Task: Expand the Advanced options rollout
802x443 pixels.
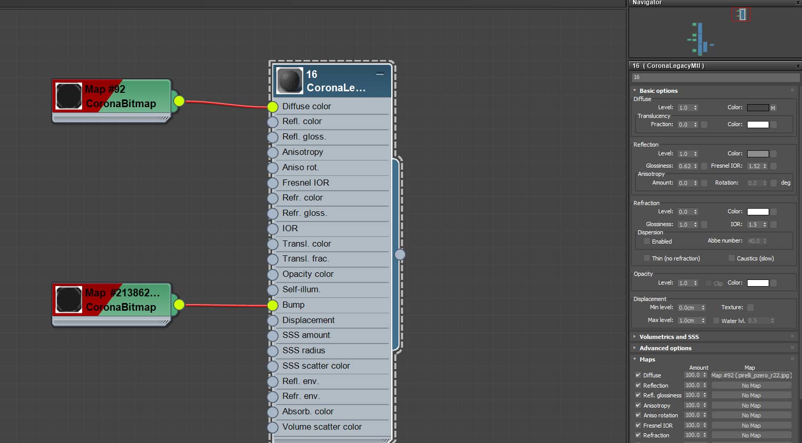Action: (665, 348)
